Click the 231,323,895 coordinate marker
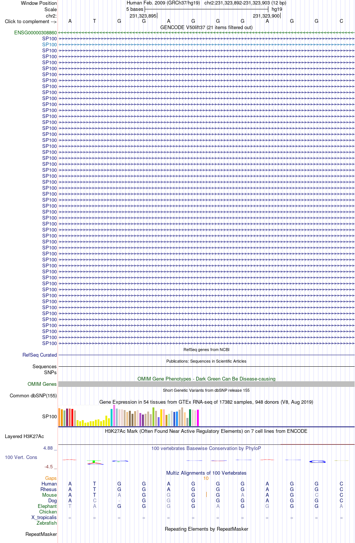The height and width of the screenshot is (543, 355). click(x=143, y=16)
